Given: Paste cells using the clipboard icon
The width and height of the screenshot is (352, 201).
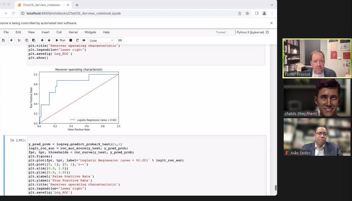Looking at the screenshot, I should [x=34, y=40].
